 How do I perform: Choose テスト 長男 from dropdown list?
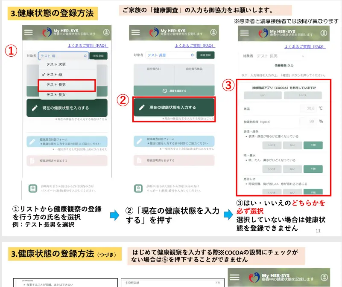click(x=67, y=85)
